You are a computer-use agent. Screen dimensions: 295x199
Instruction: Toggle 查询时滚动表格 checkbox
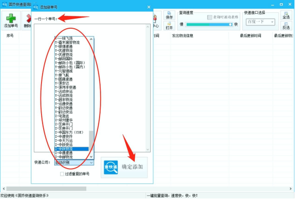tap(210, 17)
